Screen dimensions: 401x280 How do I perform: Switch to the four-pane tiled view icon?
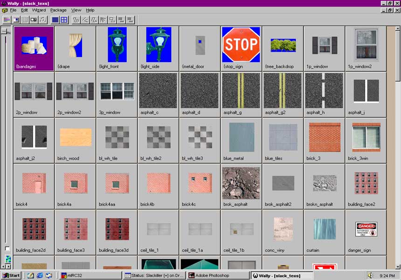64,20
